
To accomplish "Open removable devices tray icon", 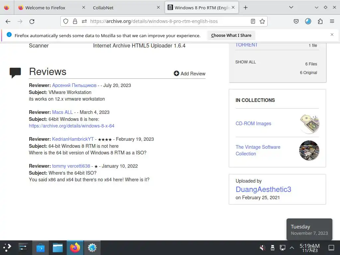I will [x=273, y=248].
